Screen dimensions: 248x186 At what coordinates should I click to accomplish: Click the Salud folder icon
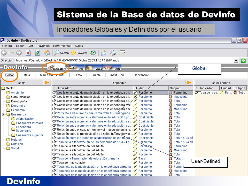[8, 148]
